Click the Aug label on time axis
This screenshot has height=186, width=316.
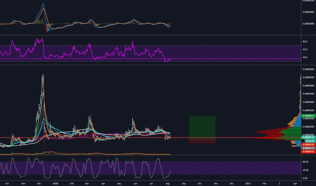click(167, 184)
